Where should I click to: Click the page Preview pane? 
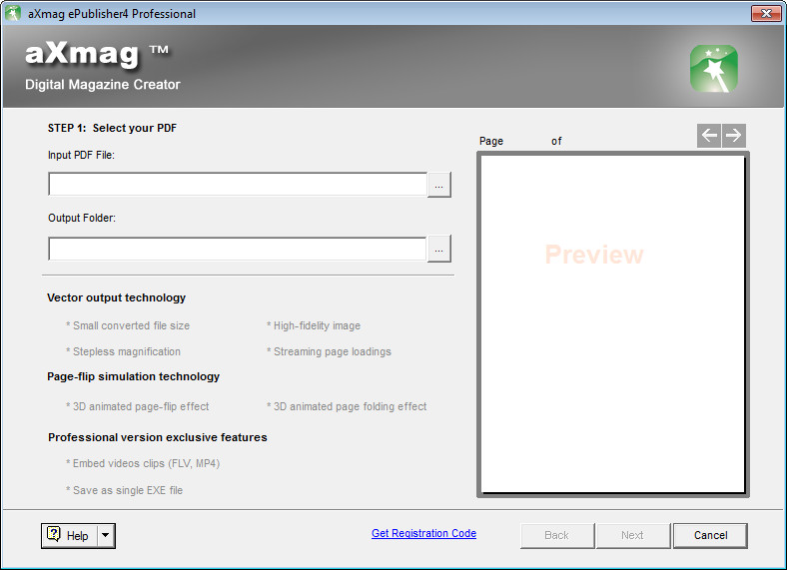[x=613, y=324]
